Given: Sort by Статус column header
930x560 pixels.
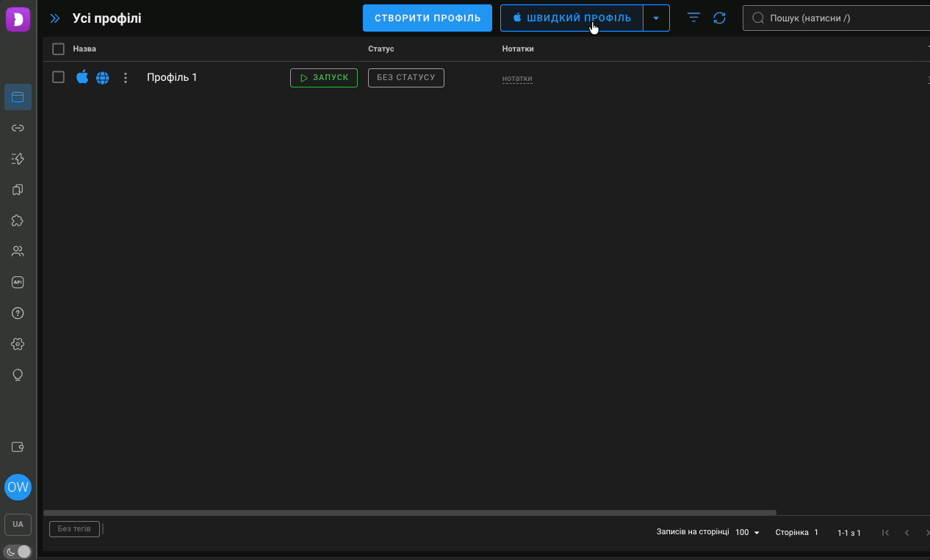Looking at the screenshot, I should [x=381, y=49].
